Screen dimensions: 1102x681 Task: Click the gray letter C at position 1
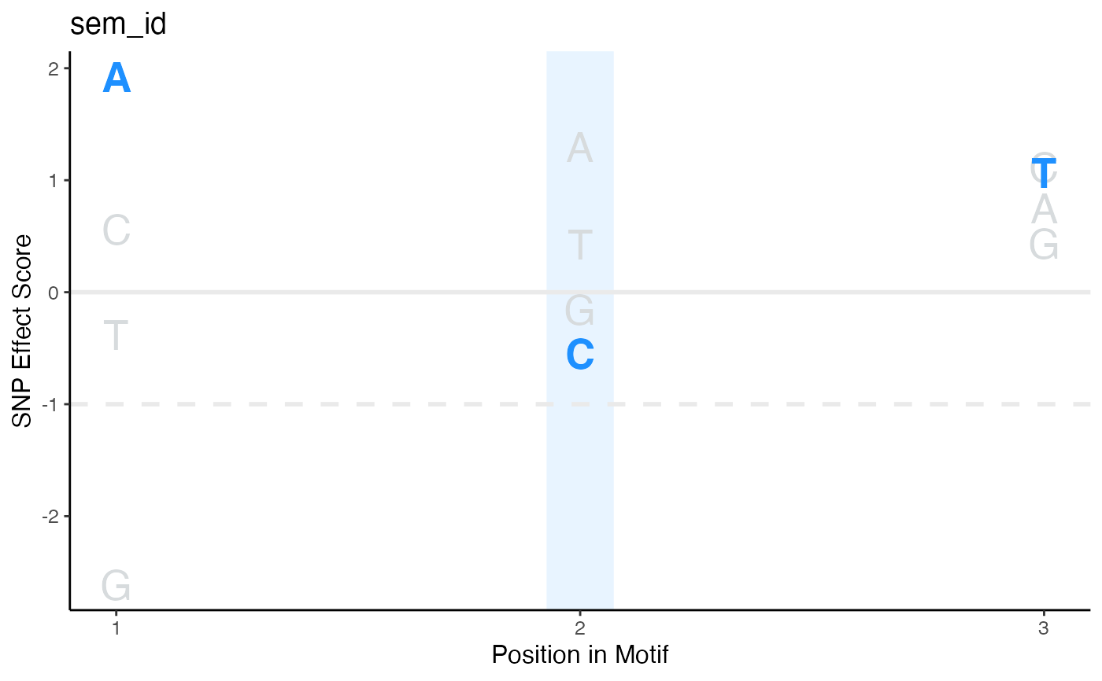point(116,231)
